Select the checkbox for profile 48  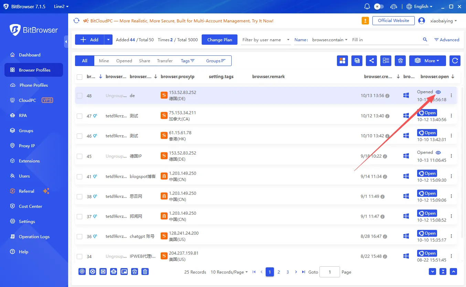click(x=80, y=96)
